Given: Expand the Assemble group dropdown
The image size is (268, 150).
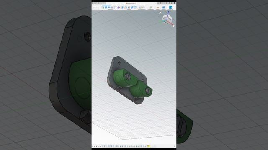Looking at the screenshot, I should (142, 10).
